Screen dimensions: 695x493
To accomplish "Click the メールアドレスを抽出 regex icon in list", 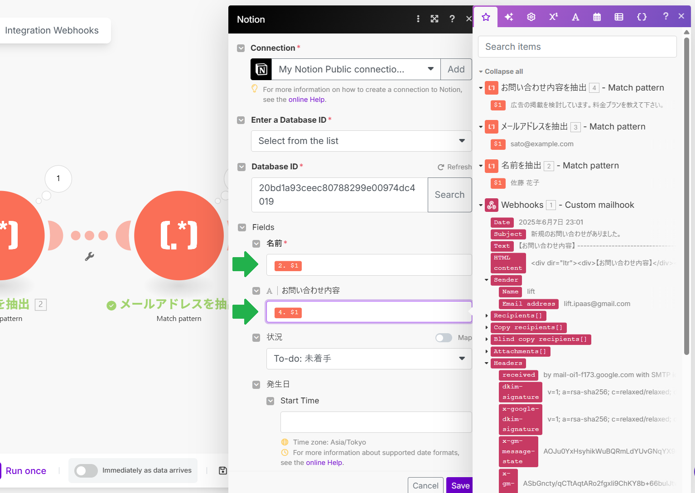I will coord(492,127).
